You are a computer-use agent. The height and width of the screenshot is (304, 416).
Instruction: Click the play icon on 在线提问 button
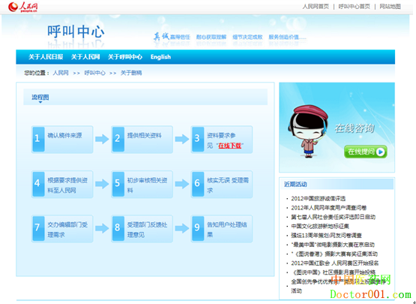[x=381, y=152]
